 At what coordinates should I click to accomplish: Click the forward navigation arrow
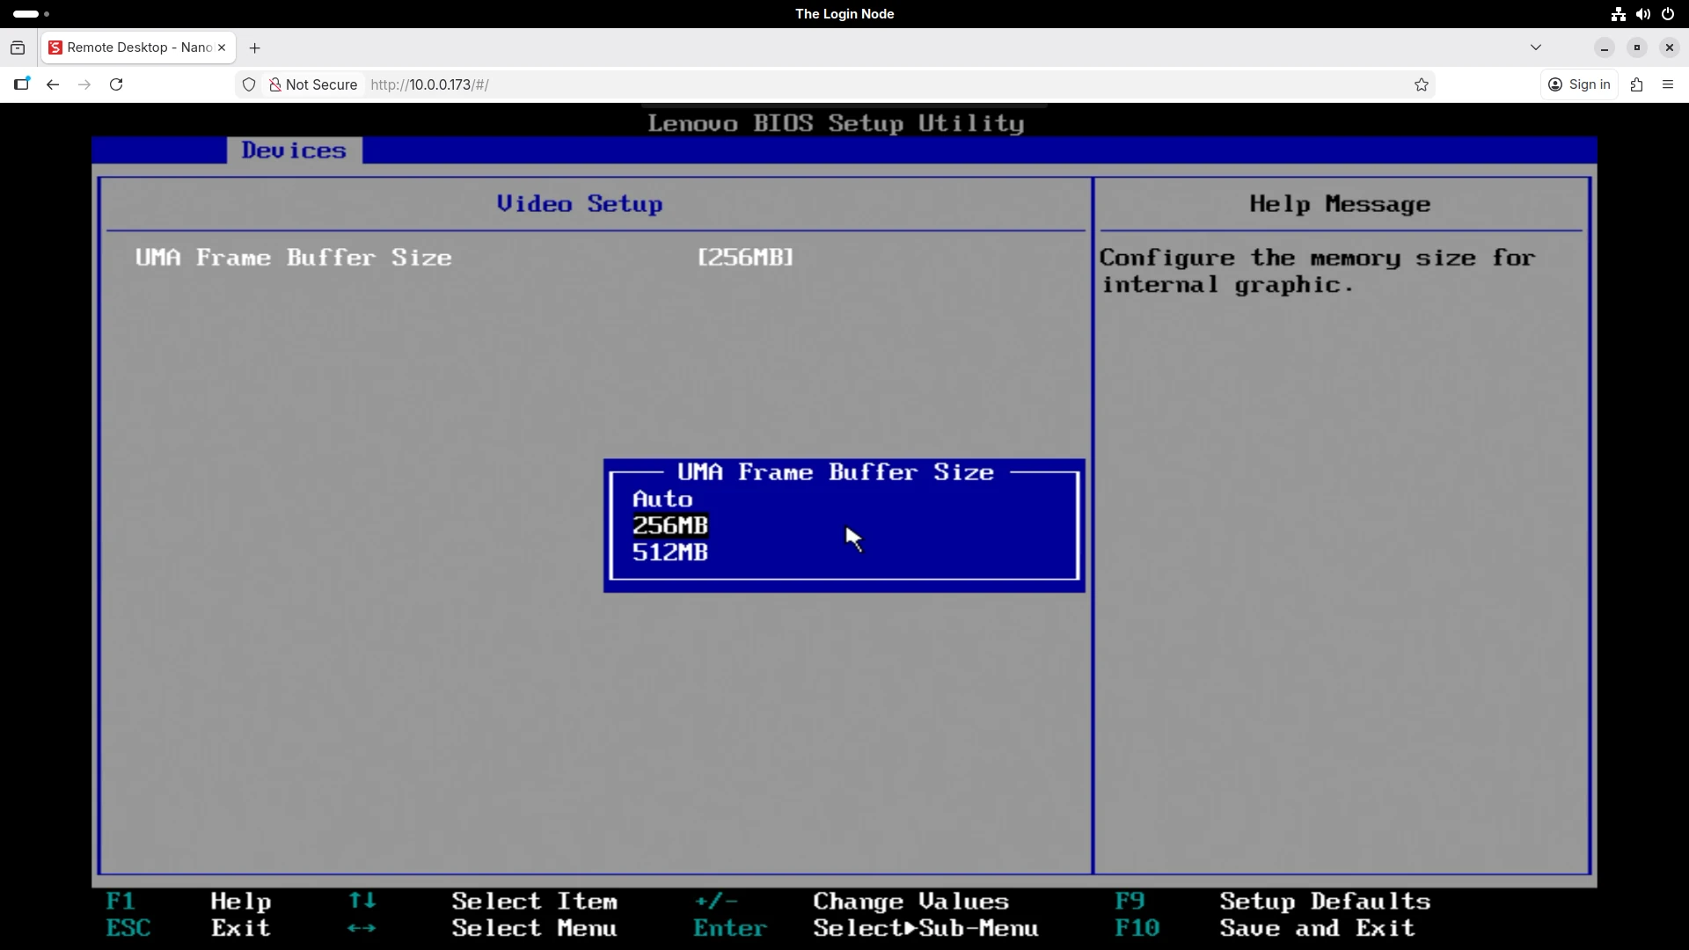[84, 84]
